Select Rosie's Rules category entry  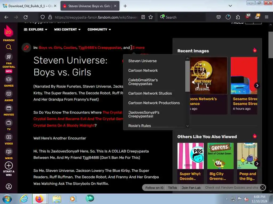[139, 126]
